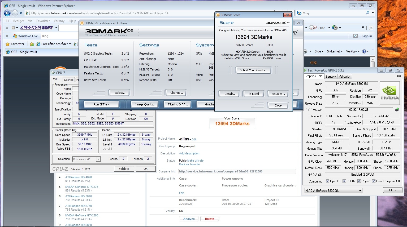Close the Windows Live toolbar with X
The height and width of the screenshot is (227, 407).
pos(7,36)
